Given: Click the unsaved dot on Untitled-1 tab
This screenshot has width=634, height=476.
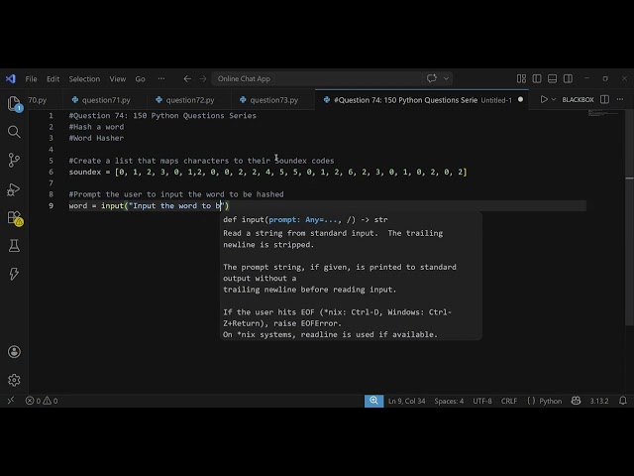Looking at the screenshot, I should point(520,99).
